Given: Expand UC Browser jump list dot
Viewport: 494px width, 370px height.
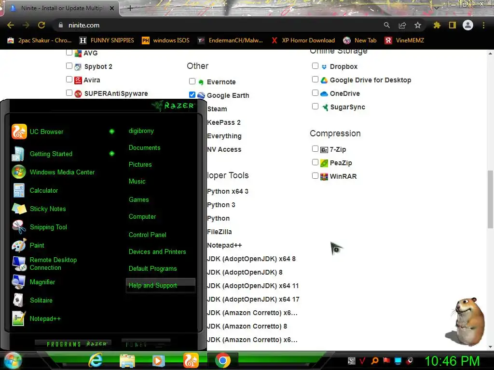Looking at the screenshot, I should [x=112, y=132].
